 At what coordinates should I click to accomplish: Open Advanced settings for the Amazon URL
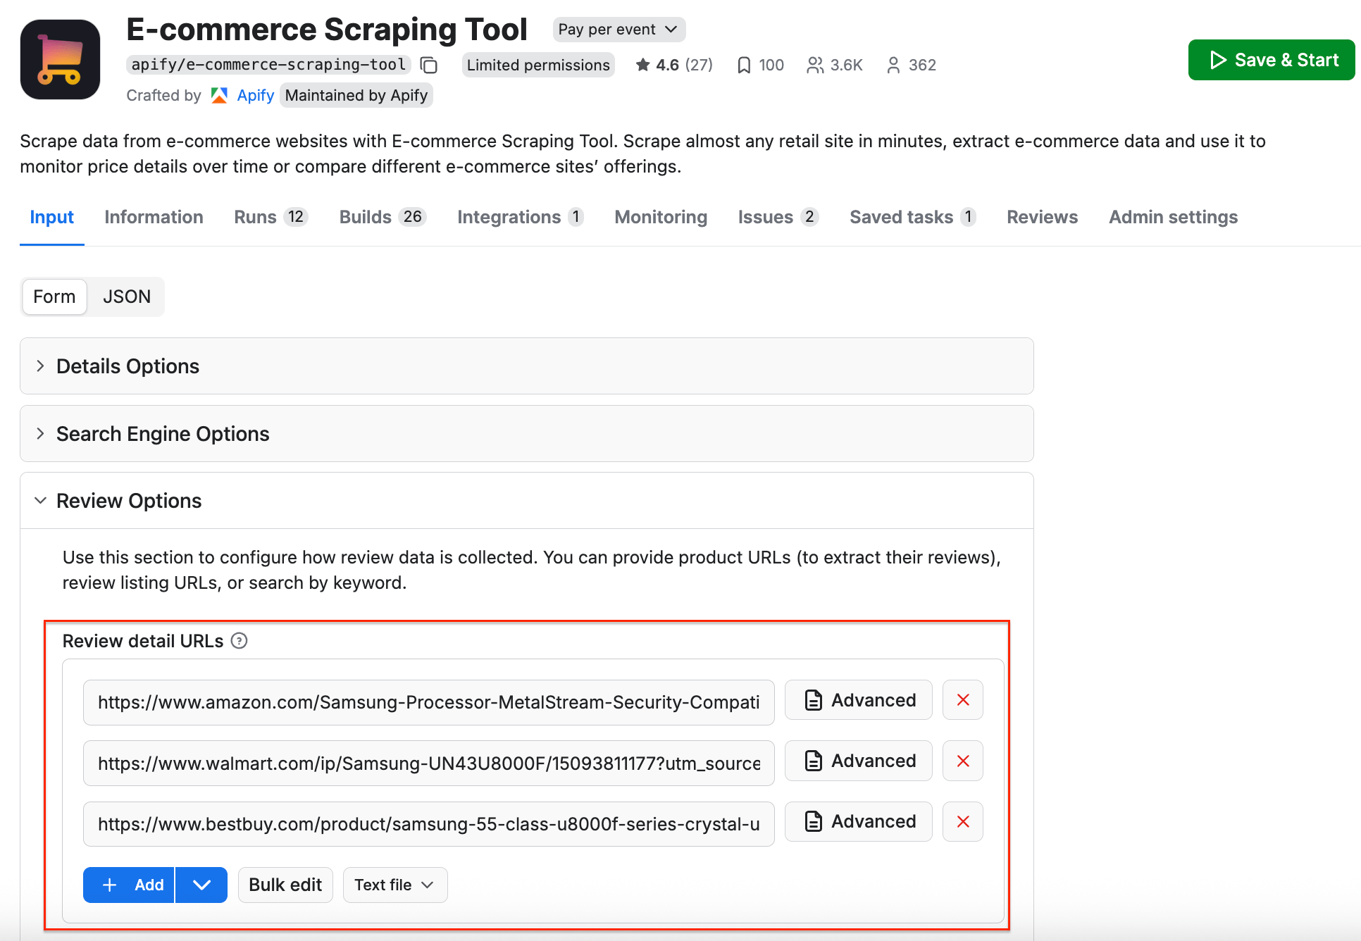coord(858,699)
